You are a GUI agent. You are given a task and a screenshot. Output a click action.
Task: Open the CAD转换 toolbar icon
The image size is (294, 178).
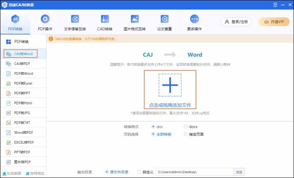tap(105, 20)
